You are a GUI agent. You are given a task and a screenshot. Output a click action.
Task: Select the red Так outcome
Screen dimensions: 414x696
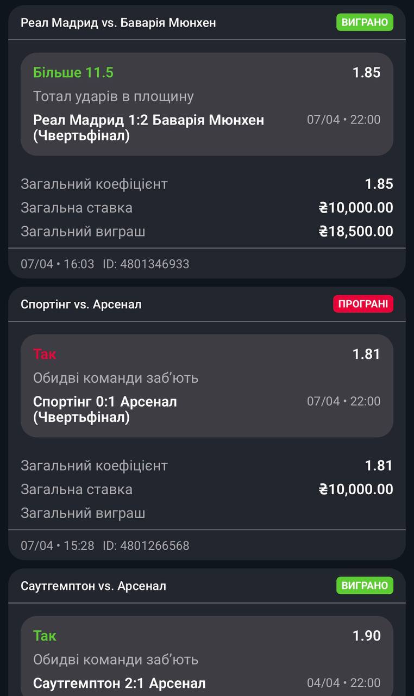[45, 354]
